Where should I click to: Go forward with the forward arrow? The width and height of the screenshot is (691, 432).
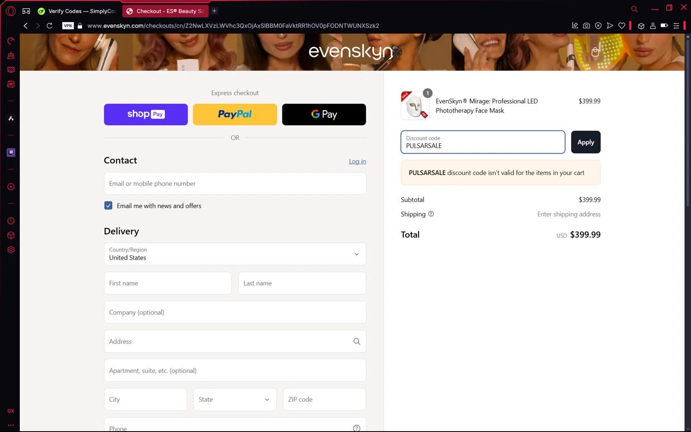tap(38, 26)
